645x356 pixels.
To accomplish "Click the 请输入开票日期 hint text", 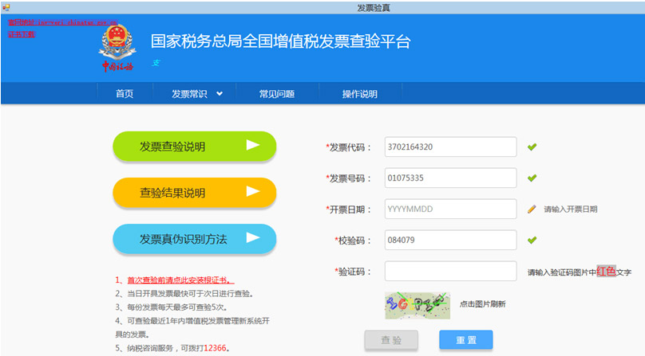I will 571,209.
